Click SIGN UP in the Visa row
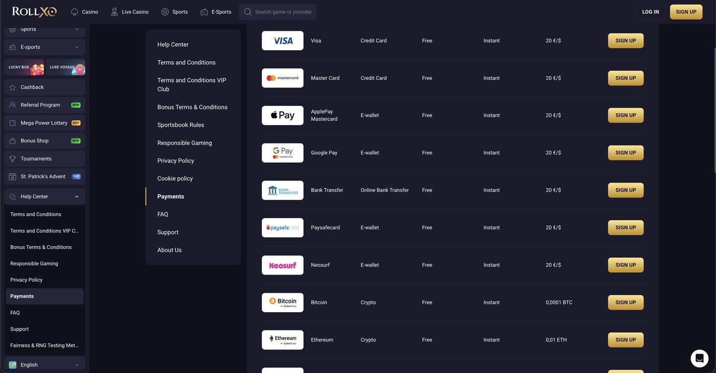Viewport: 716px width, 373px height. click(625, 41)
